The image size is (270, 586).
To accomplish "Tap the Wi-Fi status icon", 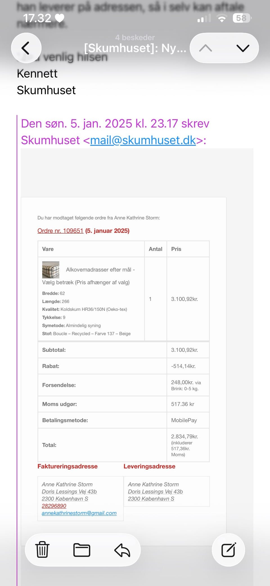I will click(222, 19).
